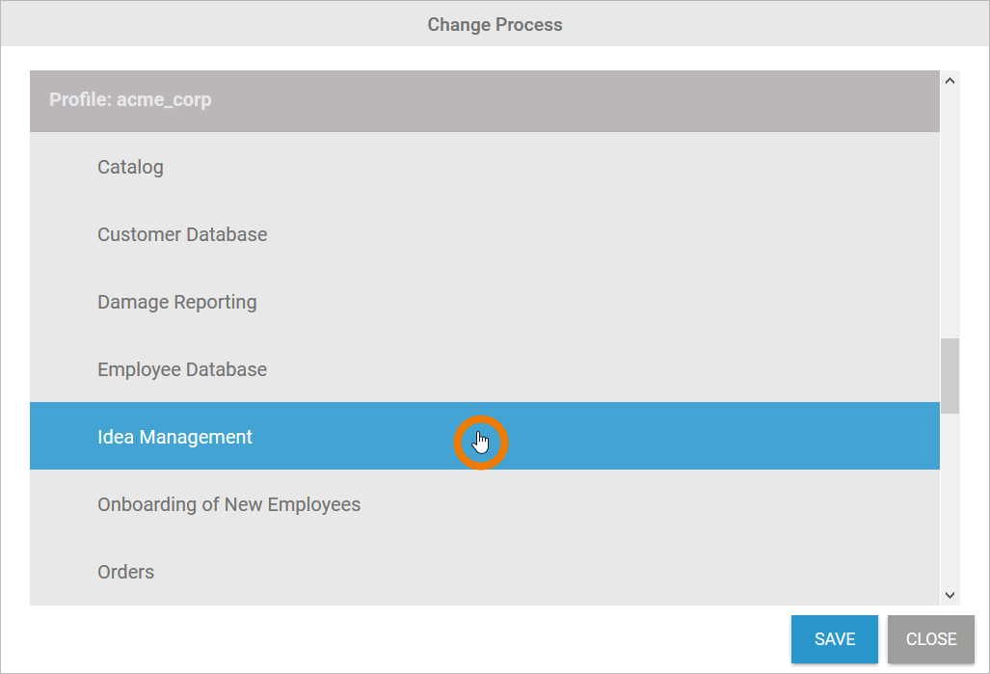This screenshot has height=674, width=990.
Task: Select the Orders process
Action: [x=125, y=572]
